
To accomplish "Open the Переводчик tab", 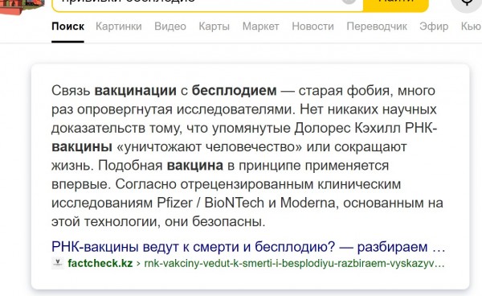I will click(377, 27).
